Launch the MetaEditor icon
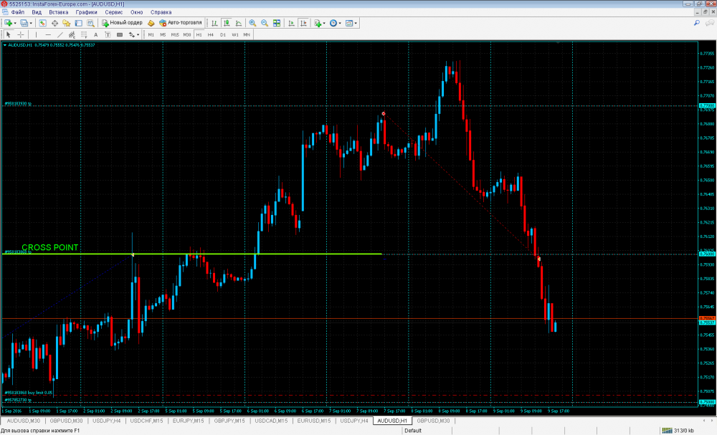Image resolution: width=717 pixels, height=435 pixels. pyautogui.click(x=151, y=23)
